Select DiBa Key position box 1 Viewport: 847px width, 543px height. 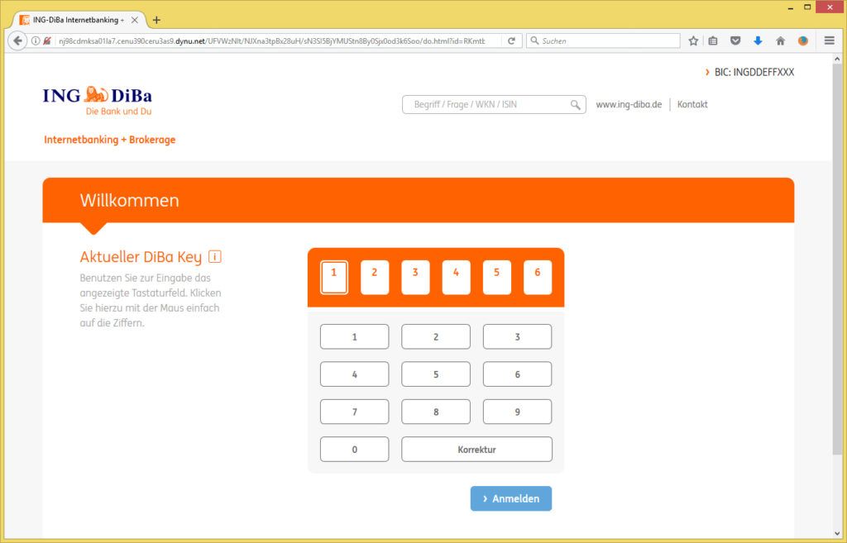click(334, 278)
